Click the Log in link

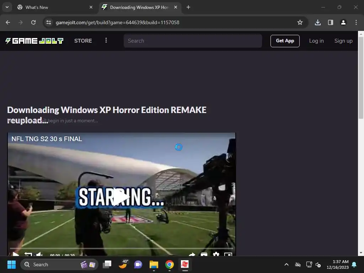point(316,41)
